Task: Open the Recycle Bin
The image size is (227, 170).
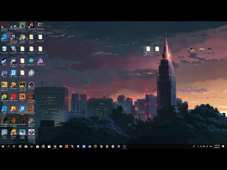Action: point(4,50)
